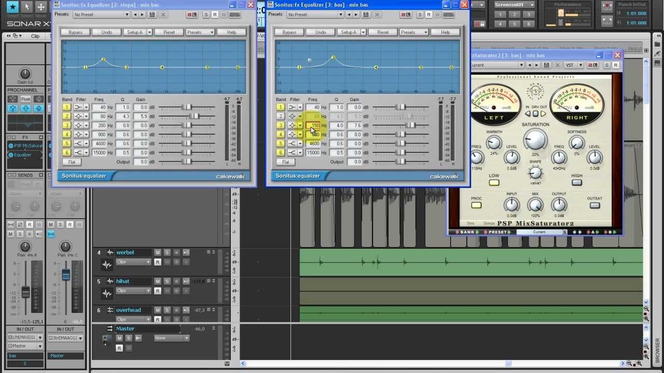Toggle Post button in ProChannel
This screenshot has width=664, height=373.
tap(25, 99)
